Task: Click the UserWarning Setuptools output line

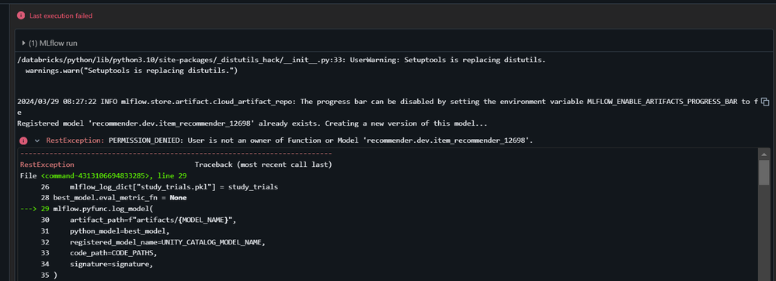Action: 281,60
